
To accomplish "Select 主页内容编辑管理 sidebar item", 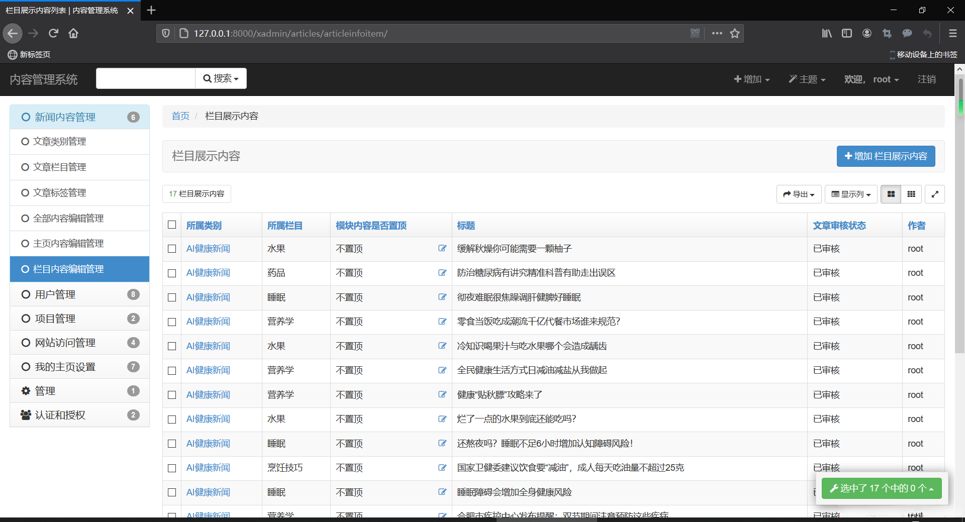I will click(68, 244).
